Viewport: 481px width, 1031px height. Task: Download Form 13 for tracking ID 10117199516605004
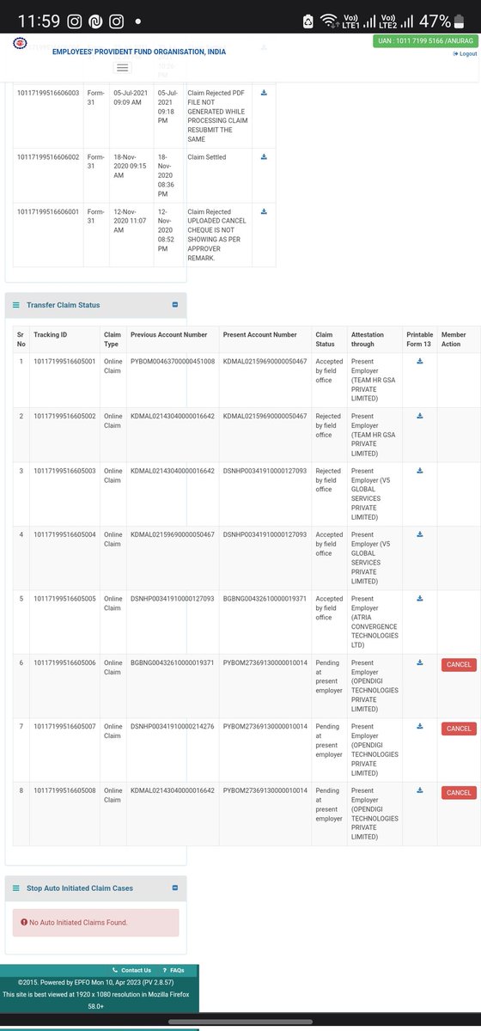coord(420,534)
